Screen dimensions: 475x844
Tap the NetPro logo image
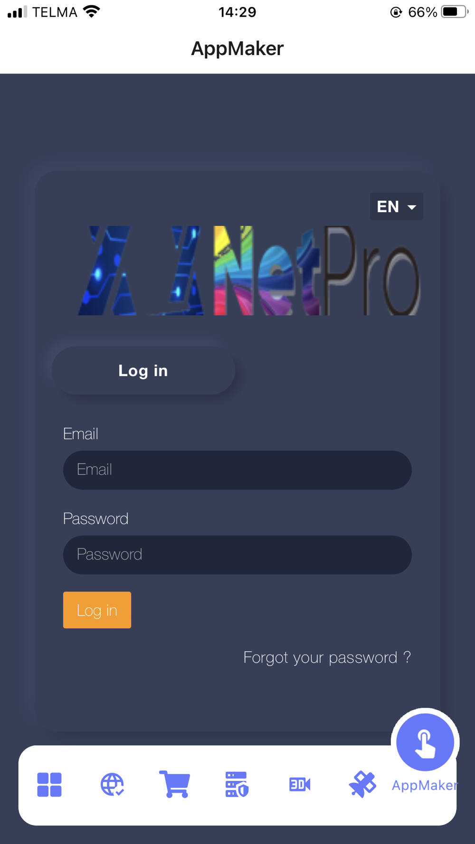pyautogui.click(x=249, y=271)
